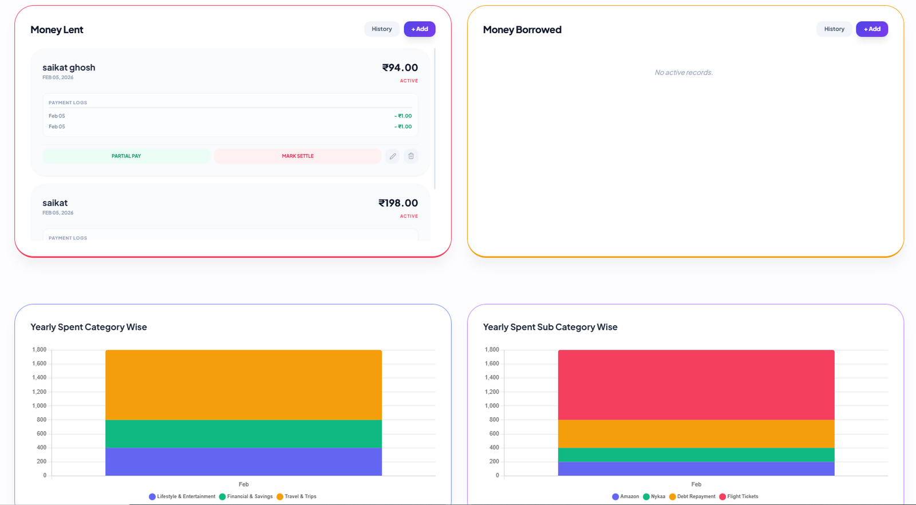Add a new Money Borrowed record
This screenshot has width=916, height=505.
(872, 29)
